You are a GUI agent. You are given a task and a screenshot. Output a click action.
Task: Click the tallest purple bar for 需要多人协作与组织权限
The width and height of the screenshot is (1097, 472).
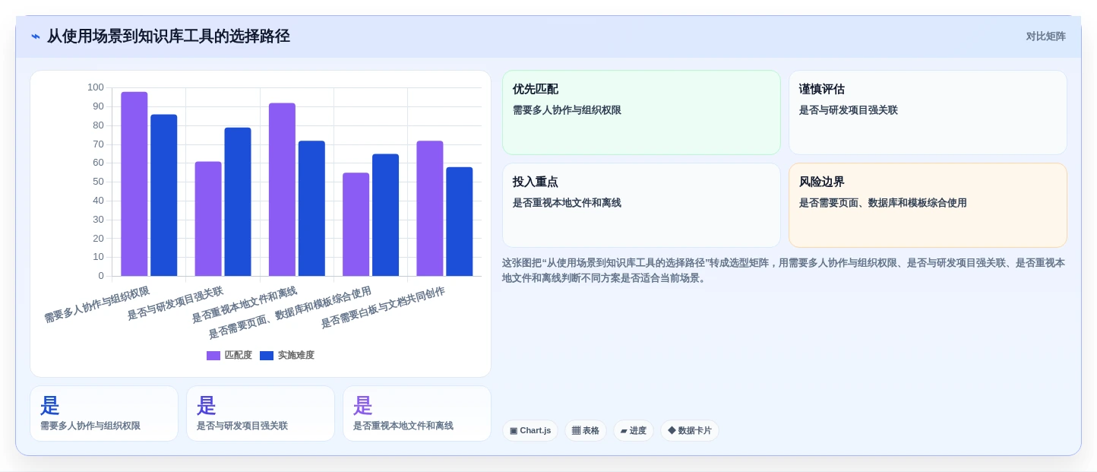tap(134, 184)
